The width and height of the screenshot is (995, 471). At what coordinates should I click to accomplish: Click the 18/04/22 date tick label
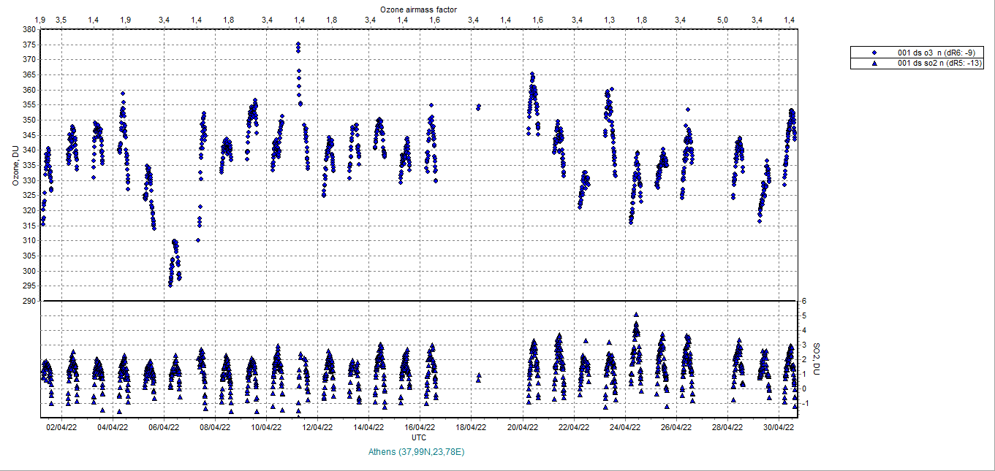[x=472, y=428]
